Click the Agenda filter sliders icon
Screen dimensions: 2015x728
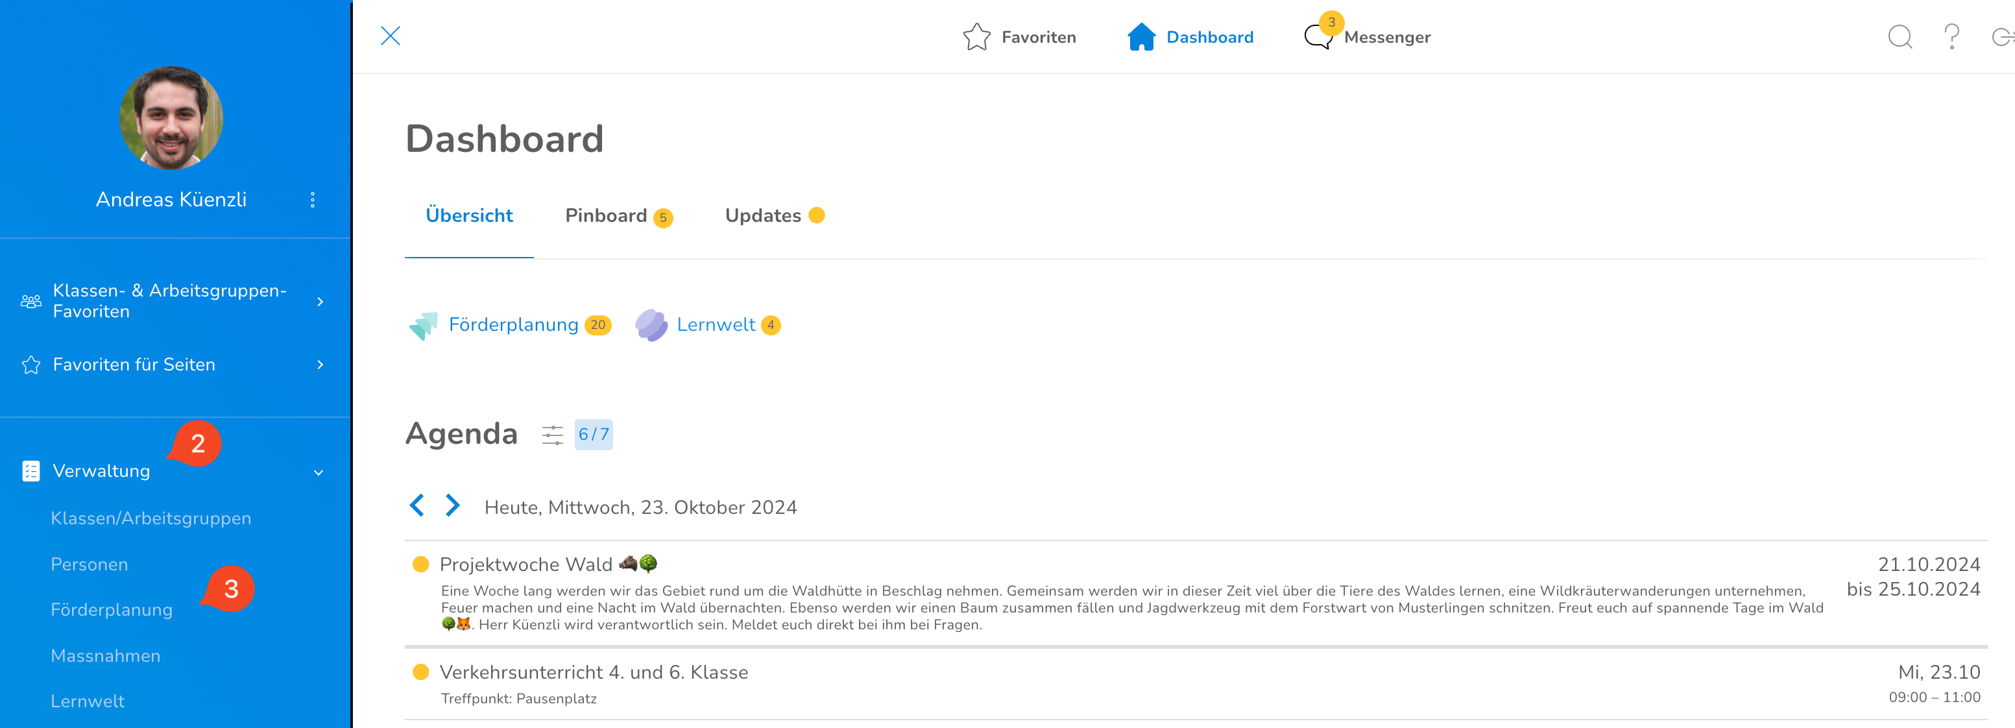click(552, 435)
